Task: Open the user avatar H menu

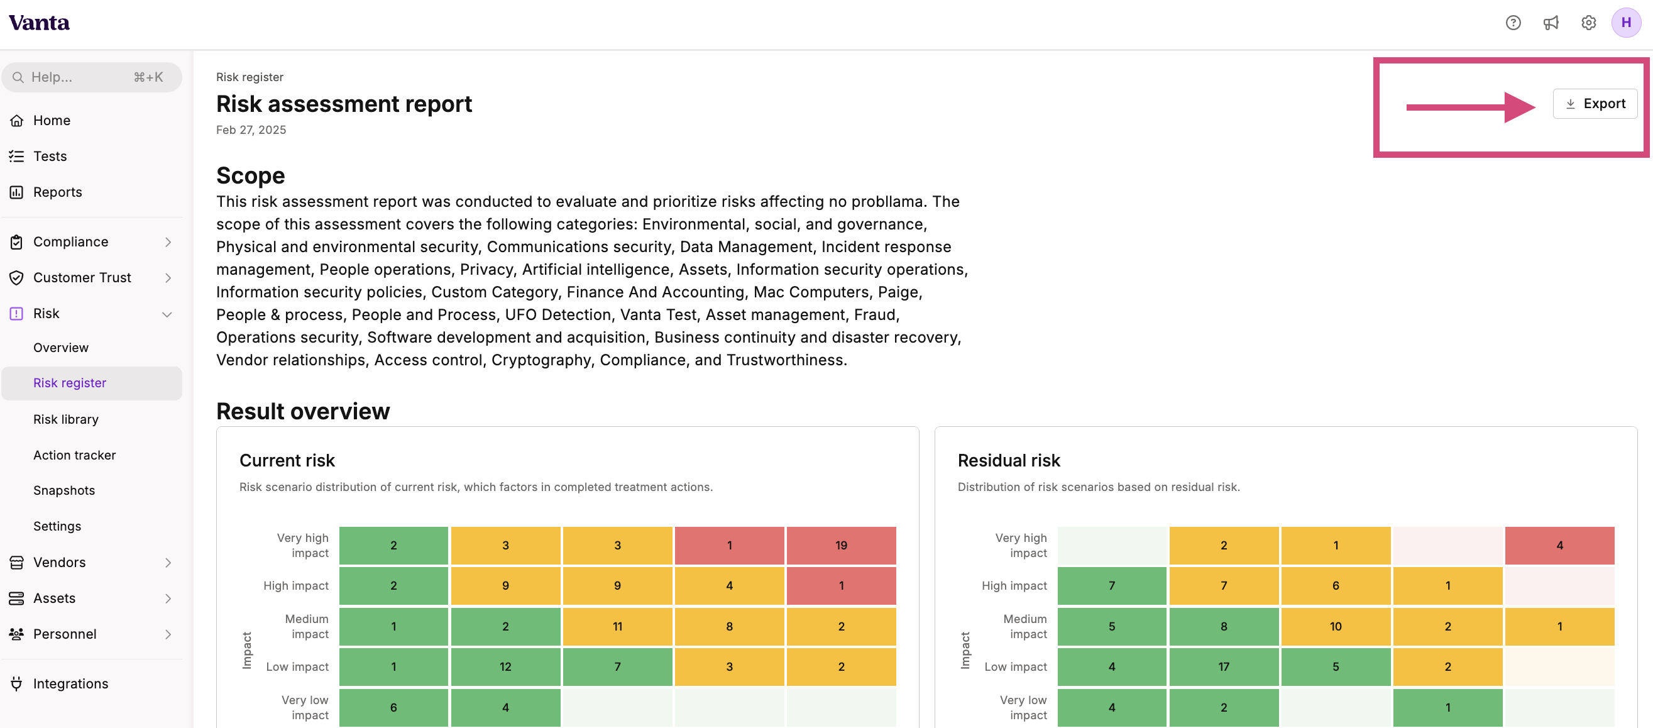Action: [1626, 23]
